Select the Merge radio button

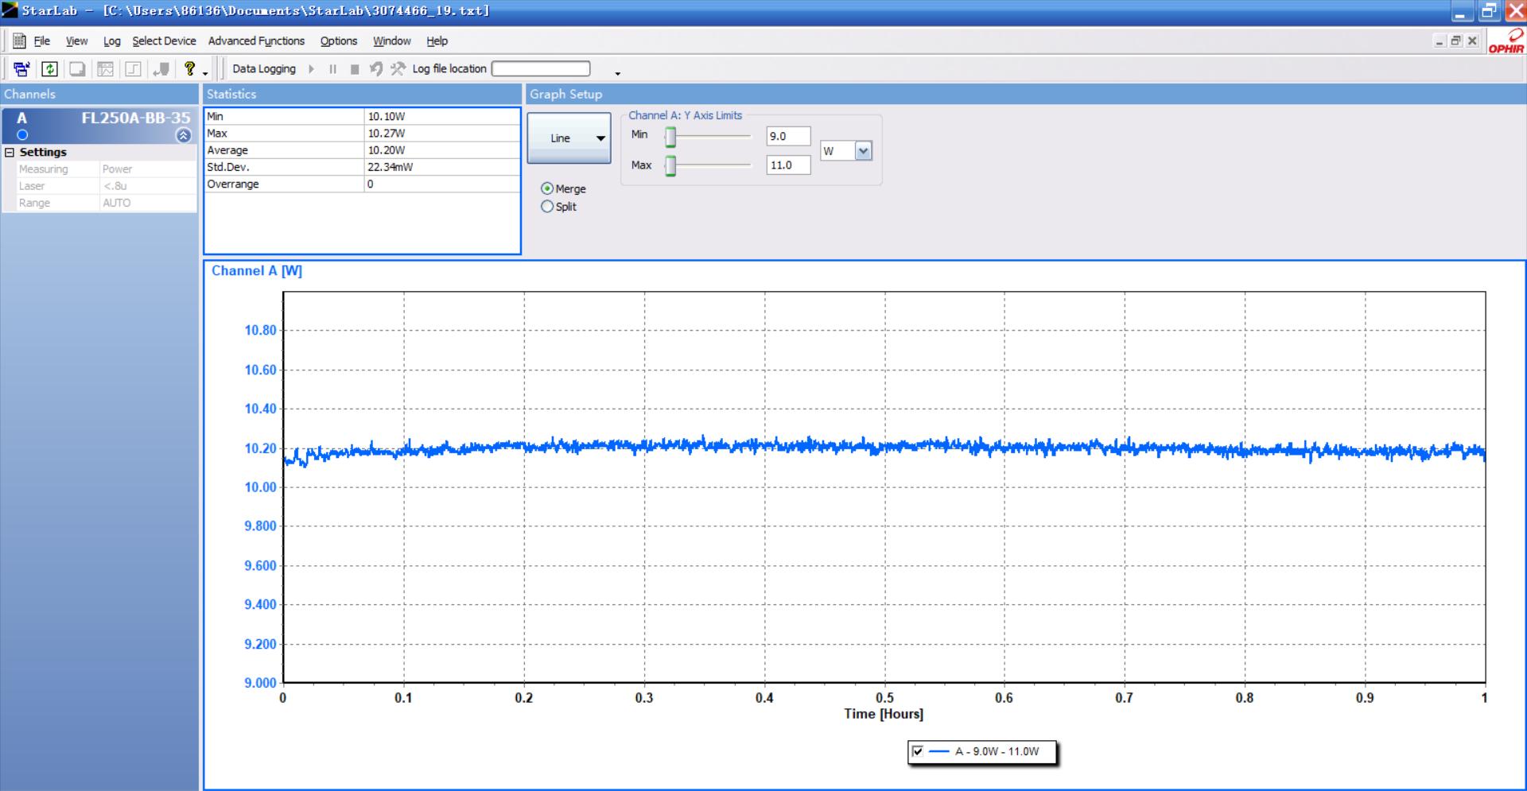click(547, 189)
